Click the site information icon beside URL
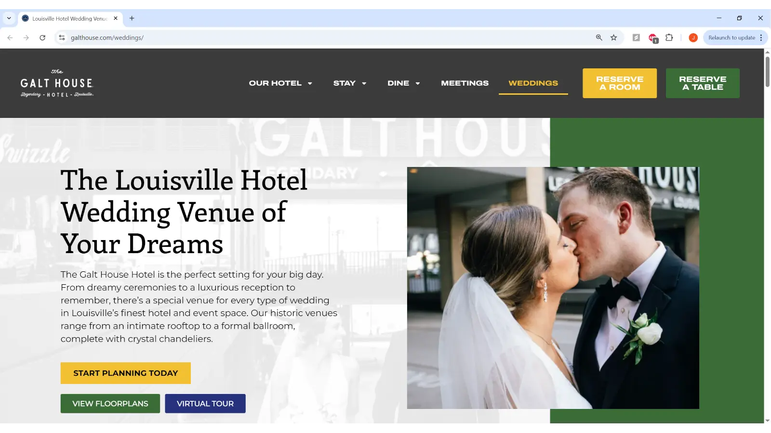This screenshot has height=433, width=771. (x=62, y=38)
